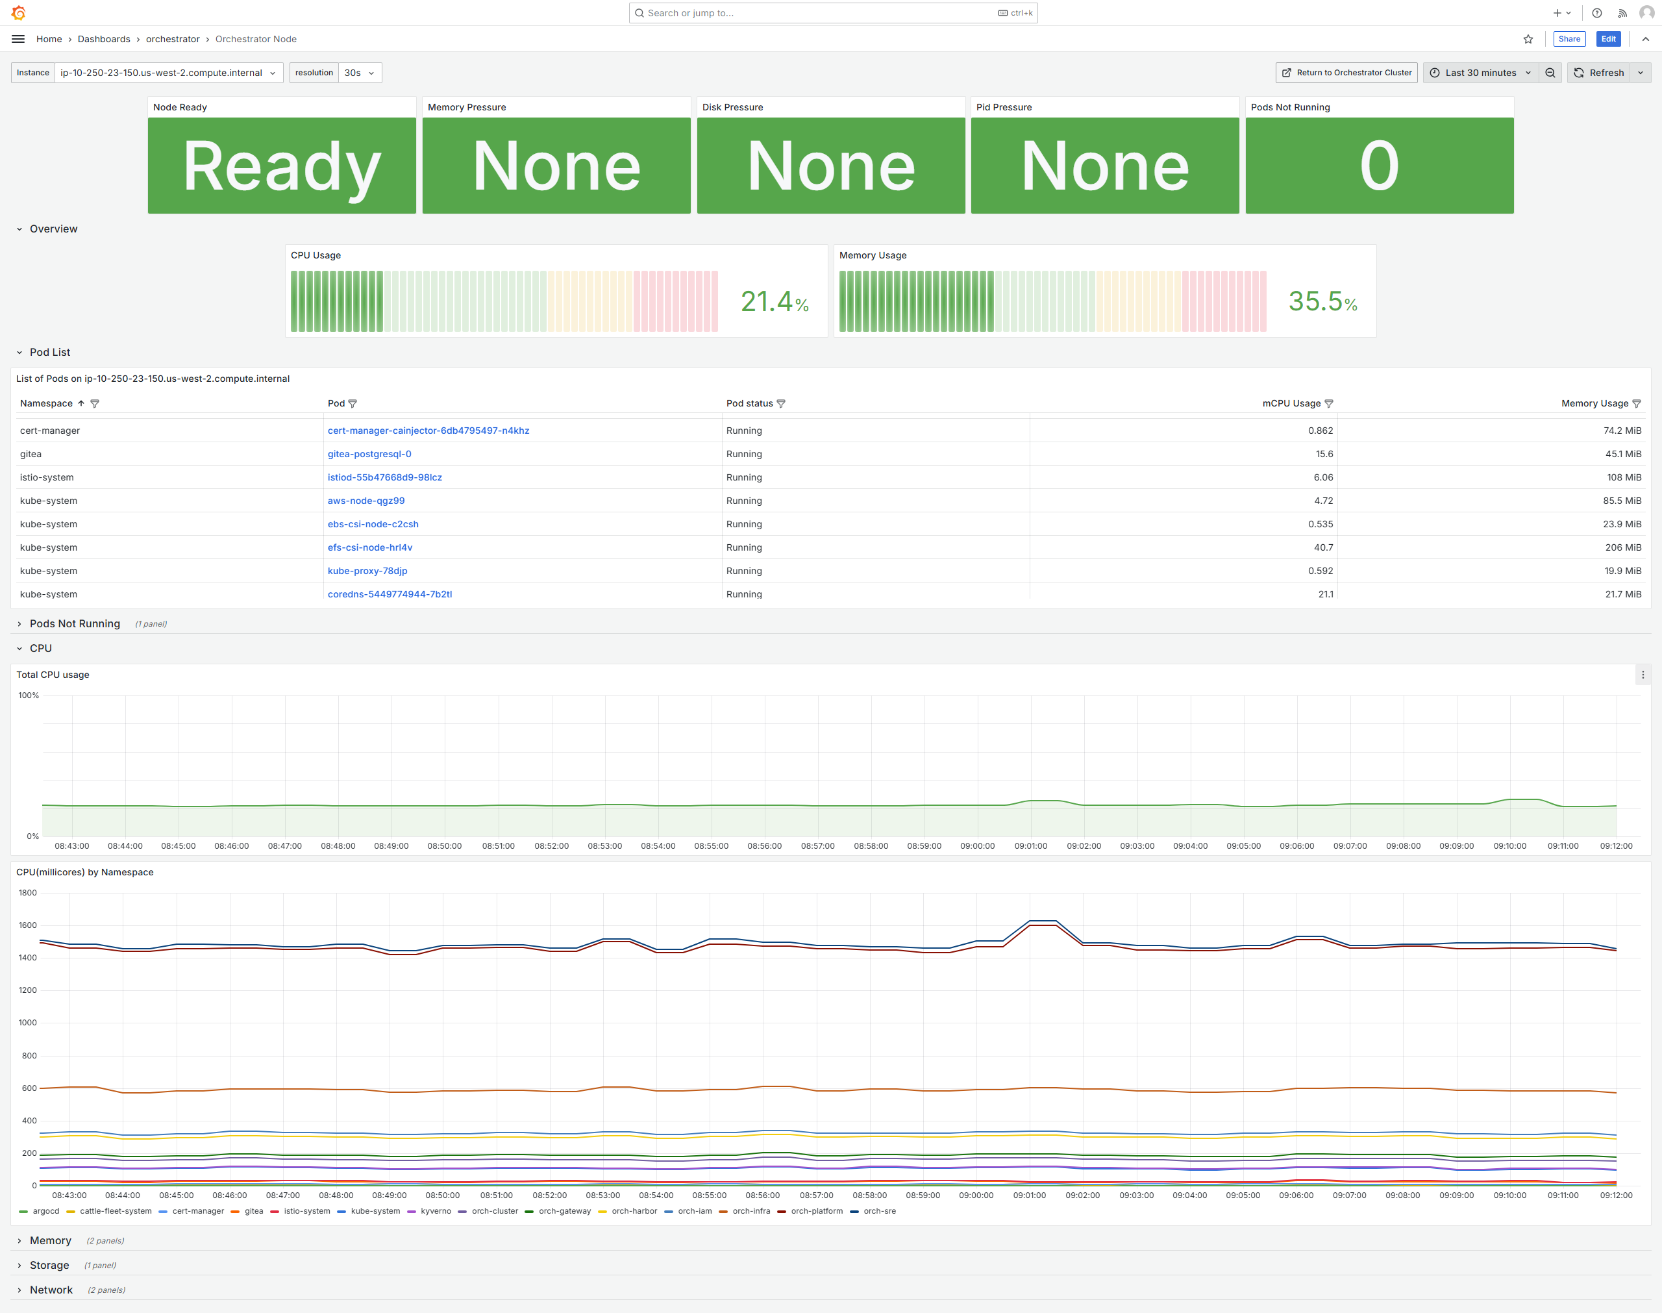The width and height of the screenshot is (1662, 1313).
Task: Click the Grafana logo icon
Action: [x=18, y=13]
